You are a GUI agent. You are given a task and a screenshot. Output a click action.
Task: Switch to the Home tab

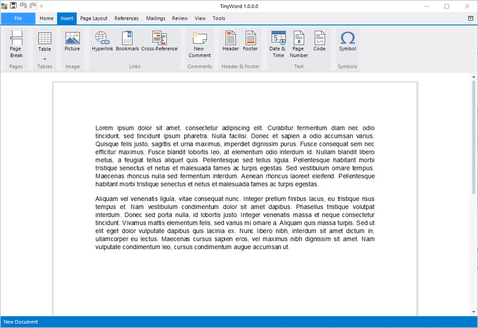(46, 18)
